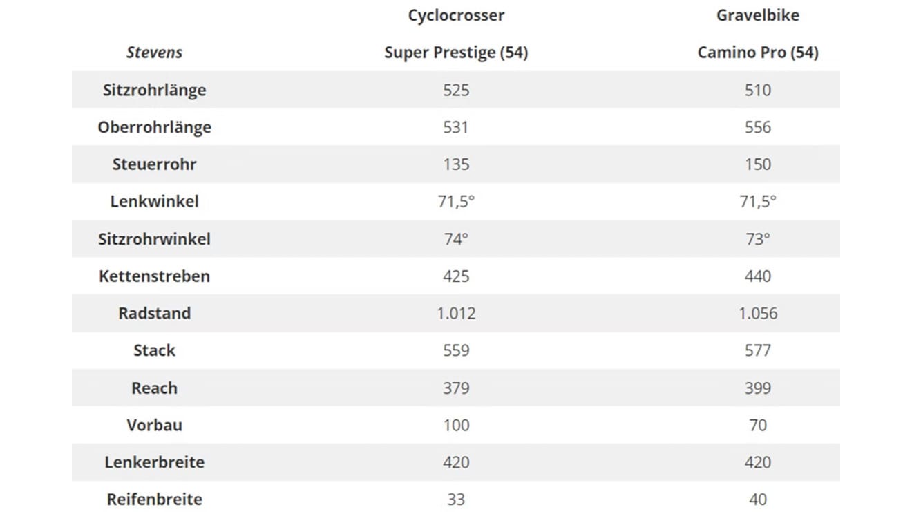Select the Radstand row label
The height and width of the screenshot is (512, 912).
[x=154, y=313]
